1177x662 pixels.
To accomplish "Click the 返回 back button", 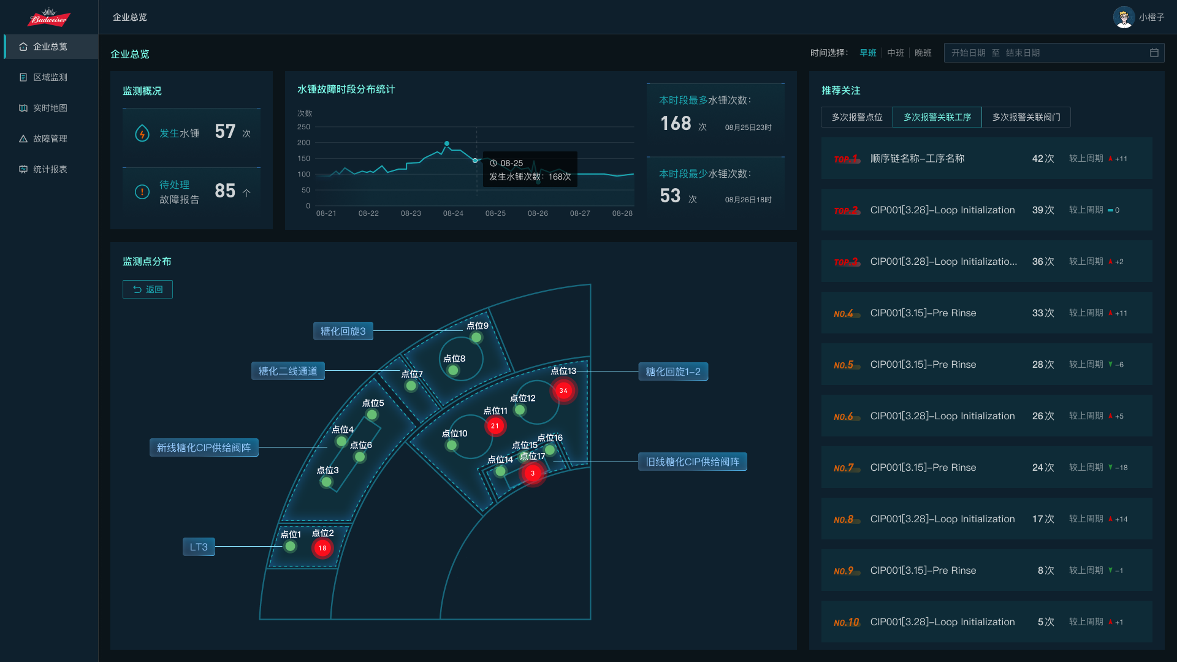I will click(x=148, y=289).
